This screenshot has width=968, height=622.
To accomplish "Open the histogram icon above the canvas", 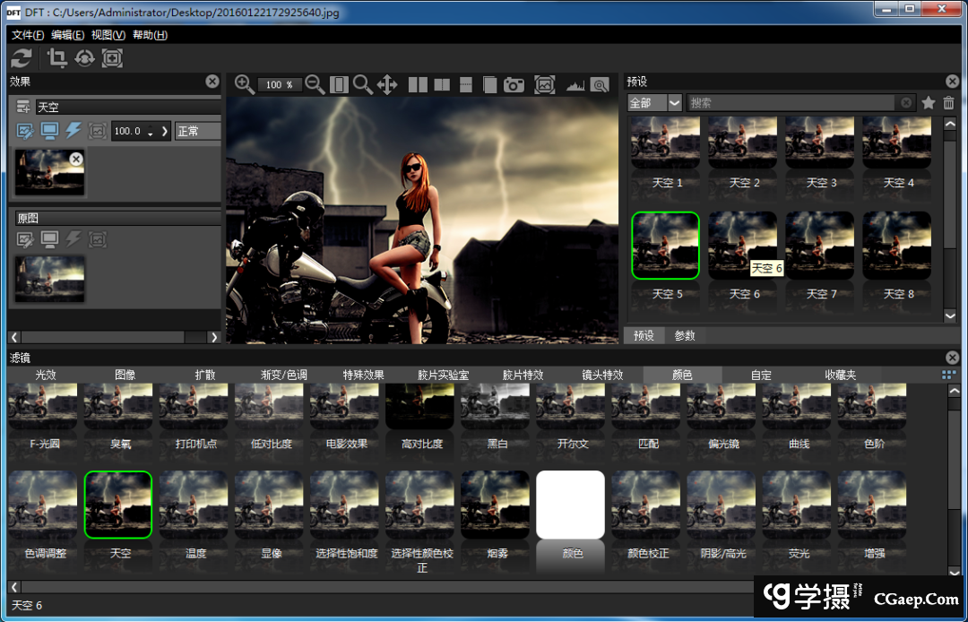I will tap(575, 84).
